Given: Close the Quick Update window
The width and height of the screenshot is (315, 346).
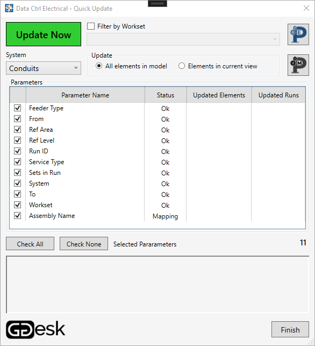Looking at the screenshot, I should point(306,9).
